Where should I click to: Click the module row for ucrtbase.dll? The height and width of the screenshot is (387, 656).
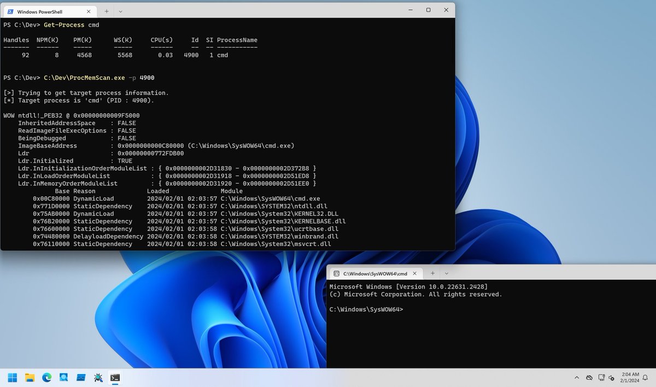[186, 229]
